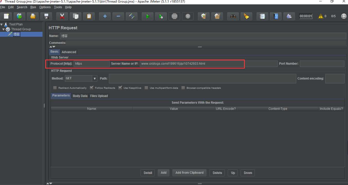Click the Help question mark icon
The width and height of the screenshot is (348, 185).
[276, 16]
